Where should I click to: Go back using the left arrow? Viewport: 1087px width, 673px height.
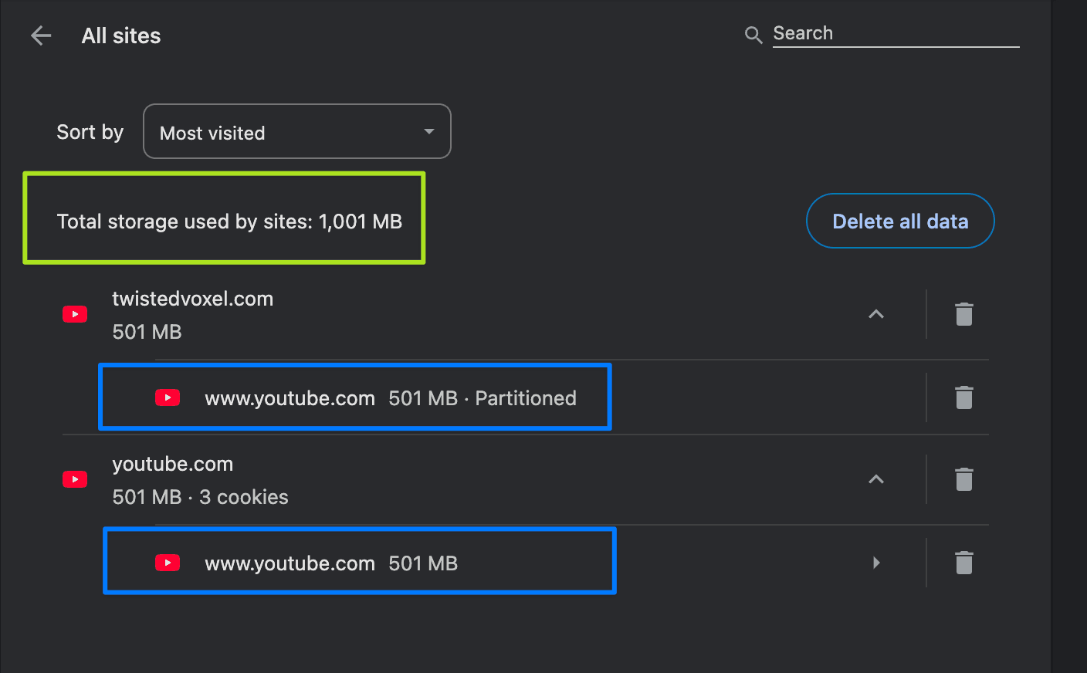pyautogui.click(x=41, y=36)
